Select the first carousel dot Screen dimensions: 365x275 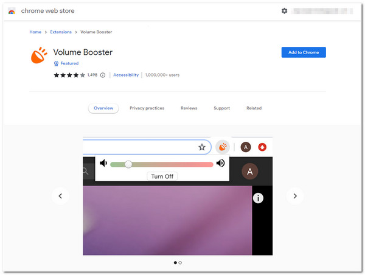pyautogui.click(x=175, y=263)
